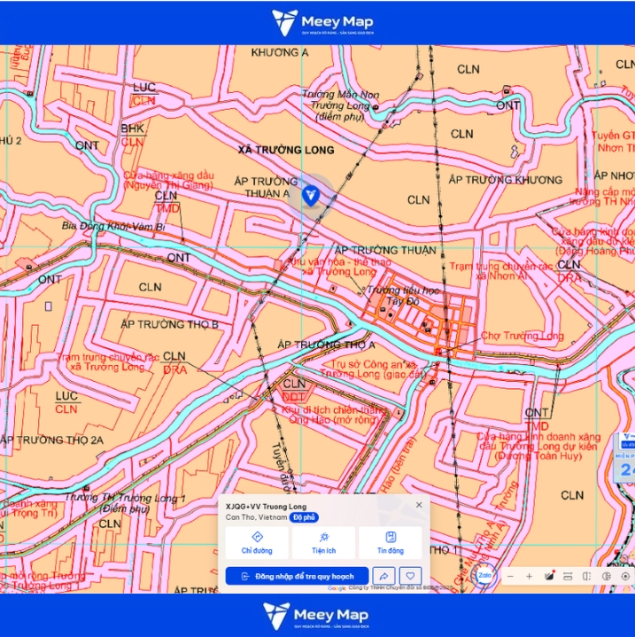
Task: Locate my position with the target icon
Action: (x=625, y=577)
